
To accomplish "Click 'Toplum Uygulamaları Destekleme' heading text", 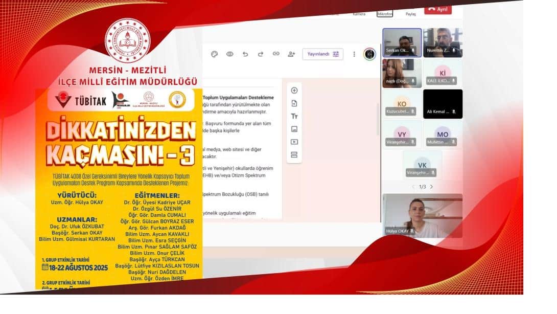I will [238, 98].
